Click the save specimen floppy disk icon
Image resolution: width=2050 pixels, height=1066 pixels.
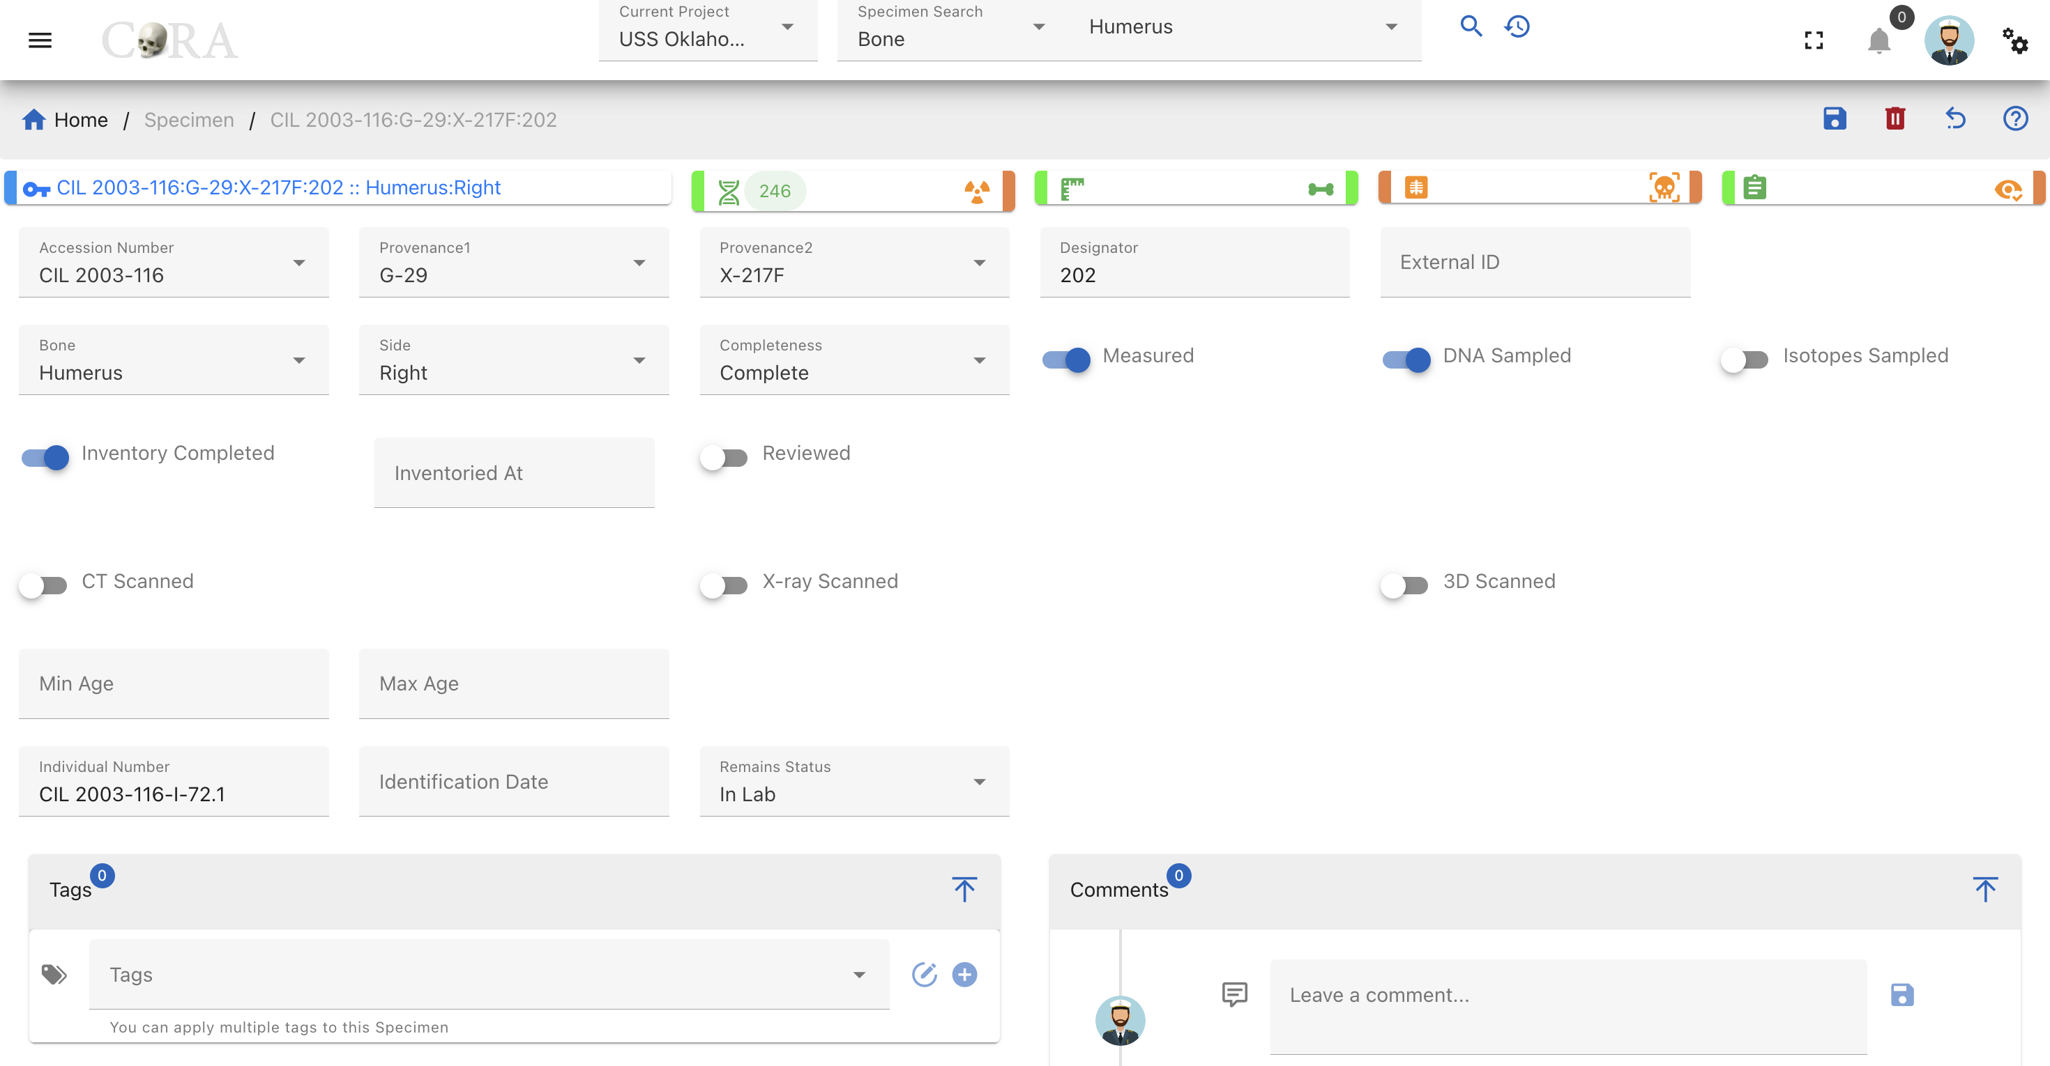(x=1835, y=119)
